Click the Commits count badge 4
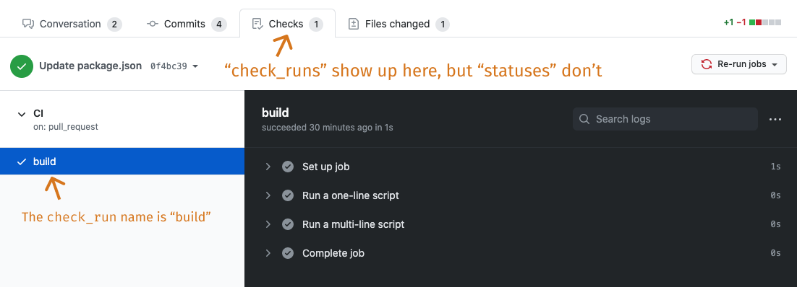 [x=219, y=24]
